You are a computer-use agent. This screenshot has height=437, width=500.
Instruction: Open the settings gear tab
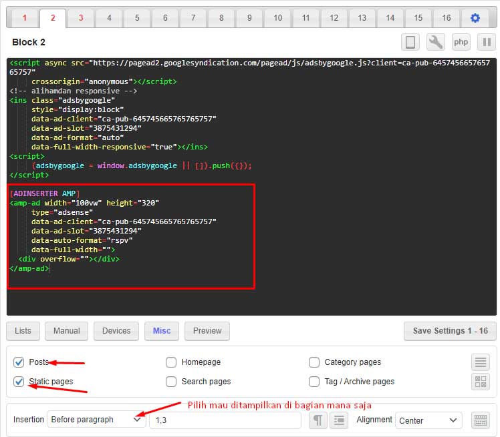pyautogui.click(x=475, y=18)
